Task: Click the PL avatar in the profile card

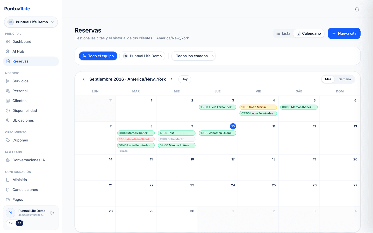Action: (11, 213)
